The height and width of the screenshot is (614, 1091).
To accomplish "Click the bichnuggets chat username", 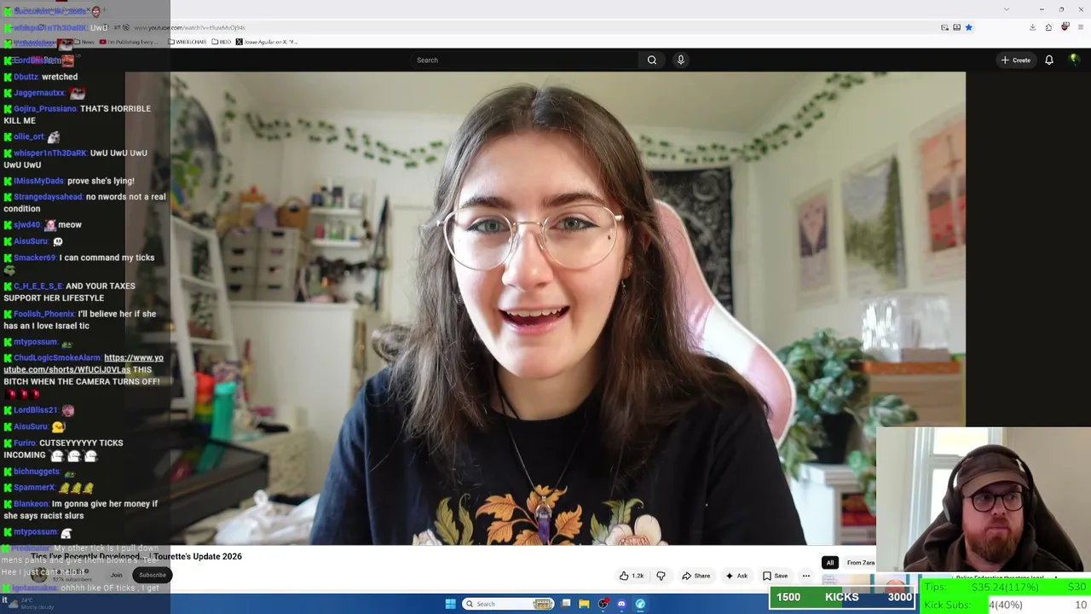I will point(37,472).
